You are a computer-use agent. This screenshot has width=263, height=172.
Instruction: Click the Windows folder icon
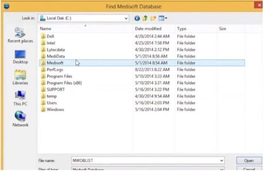coord(43,109)
